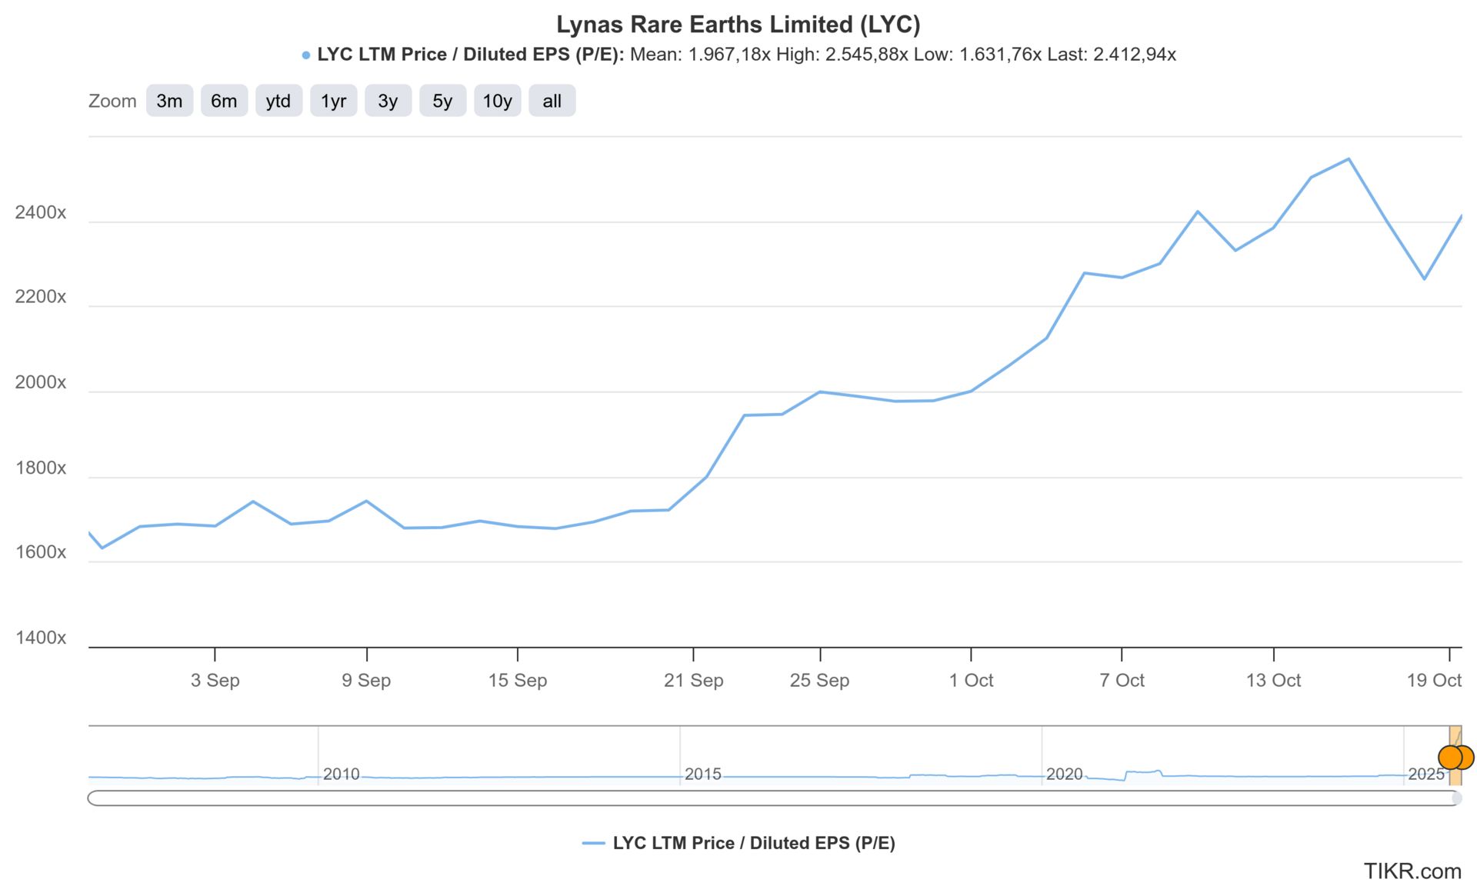Image resolution: width=1477 pixels, height=886 pixels.
Task: Show all data with the all button
Action: pyautogui.click(x=552, y=101)
